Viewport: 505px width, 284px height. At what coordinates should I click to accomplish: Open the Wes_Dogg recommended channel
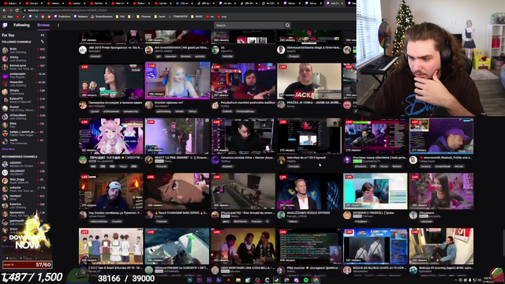point(24,181)
